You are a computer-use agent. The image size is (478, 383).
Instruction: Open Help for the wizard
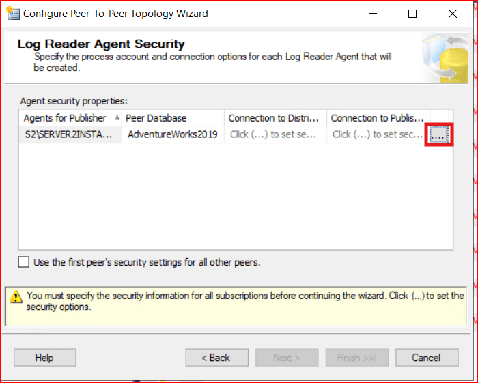[x=44, y=358]
